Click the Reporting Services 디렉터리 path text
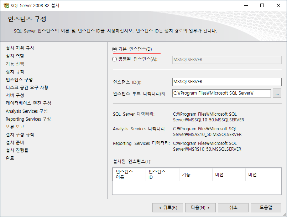Screen dimensions: 287x217 coord(207,146)
